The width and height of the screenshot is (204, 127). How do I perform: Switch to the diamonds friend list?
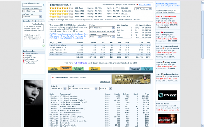pos(38,21)
